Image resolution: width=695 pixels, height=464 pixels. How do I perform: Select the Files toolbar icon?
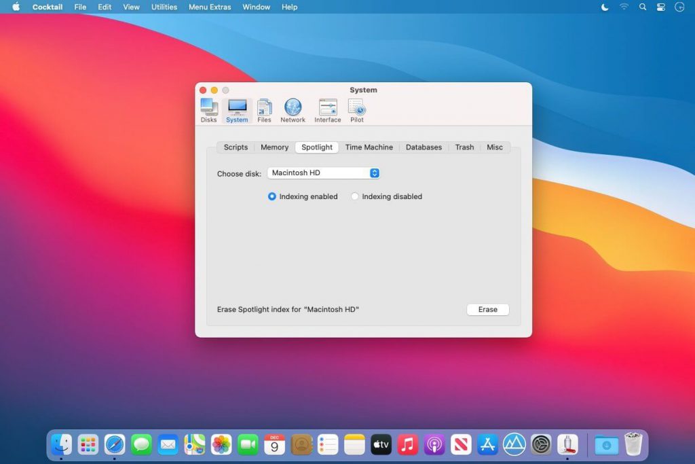click(x=264, y=110)
